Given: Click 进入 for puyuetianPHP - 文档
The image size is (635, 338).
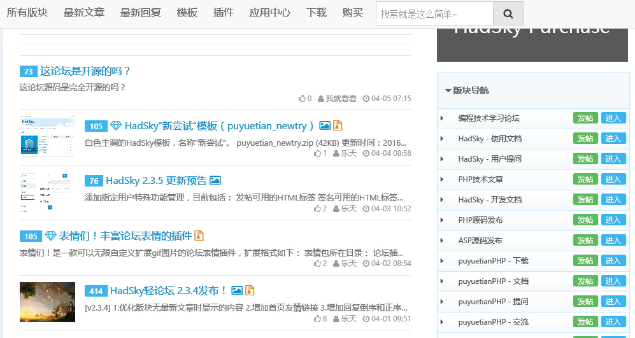Looking at the screenshot, I should [613, 281].
